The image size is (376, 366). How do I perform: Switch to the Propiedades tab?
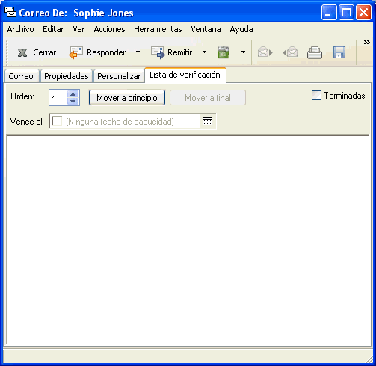pyautogui.click(x=67, y=76)
